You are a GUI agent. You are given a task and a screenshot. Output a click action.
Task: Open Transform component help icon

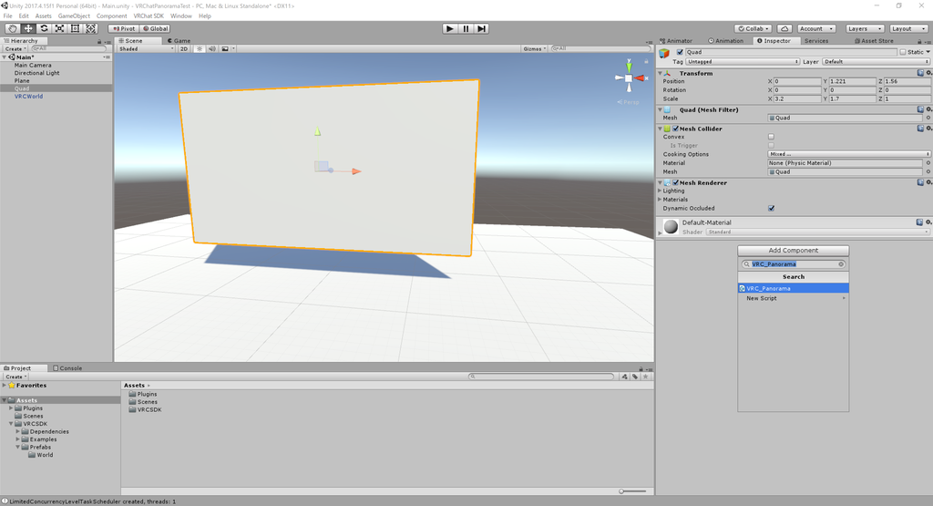tap(920, 73)
